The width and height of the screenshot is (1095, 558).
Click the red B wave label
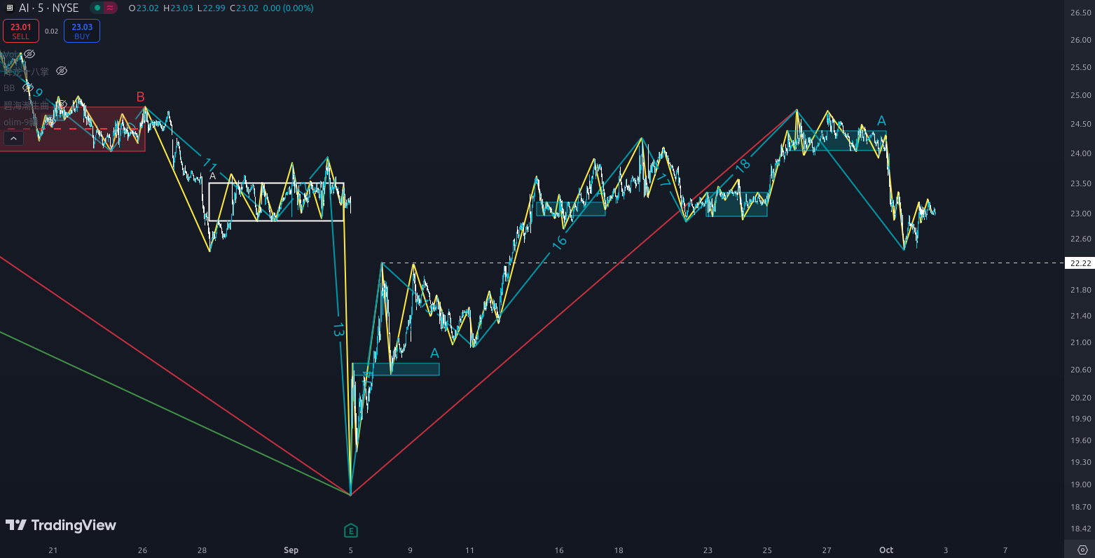click(140, 97)
